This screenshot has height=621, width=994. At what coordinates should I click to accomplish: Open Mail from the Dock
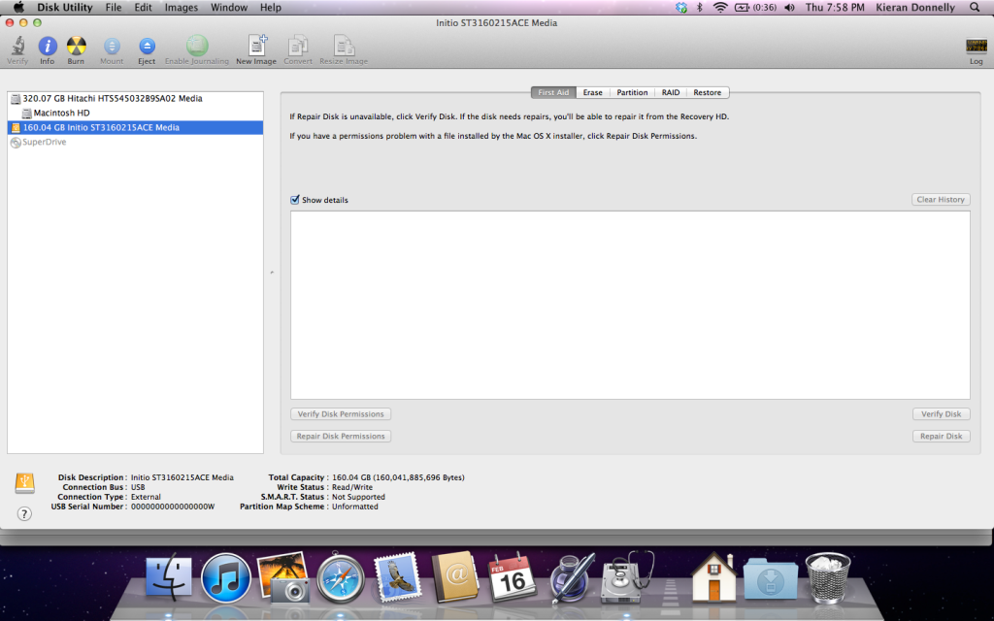[x=397, y=577]
